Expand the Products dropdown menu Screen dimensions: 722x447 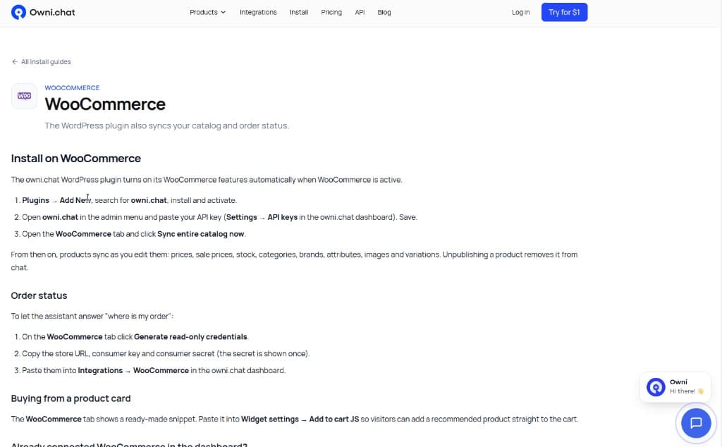(208, 13)
